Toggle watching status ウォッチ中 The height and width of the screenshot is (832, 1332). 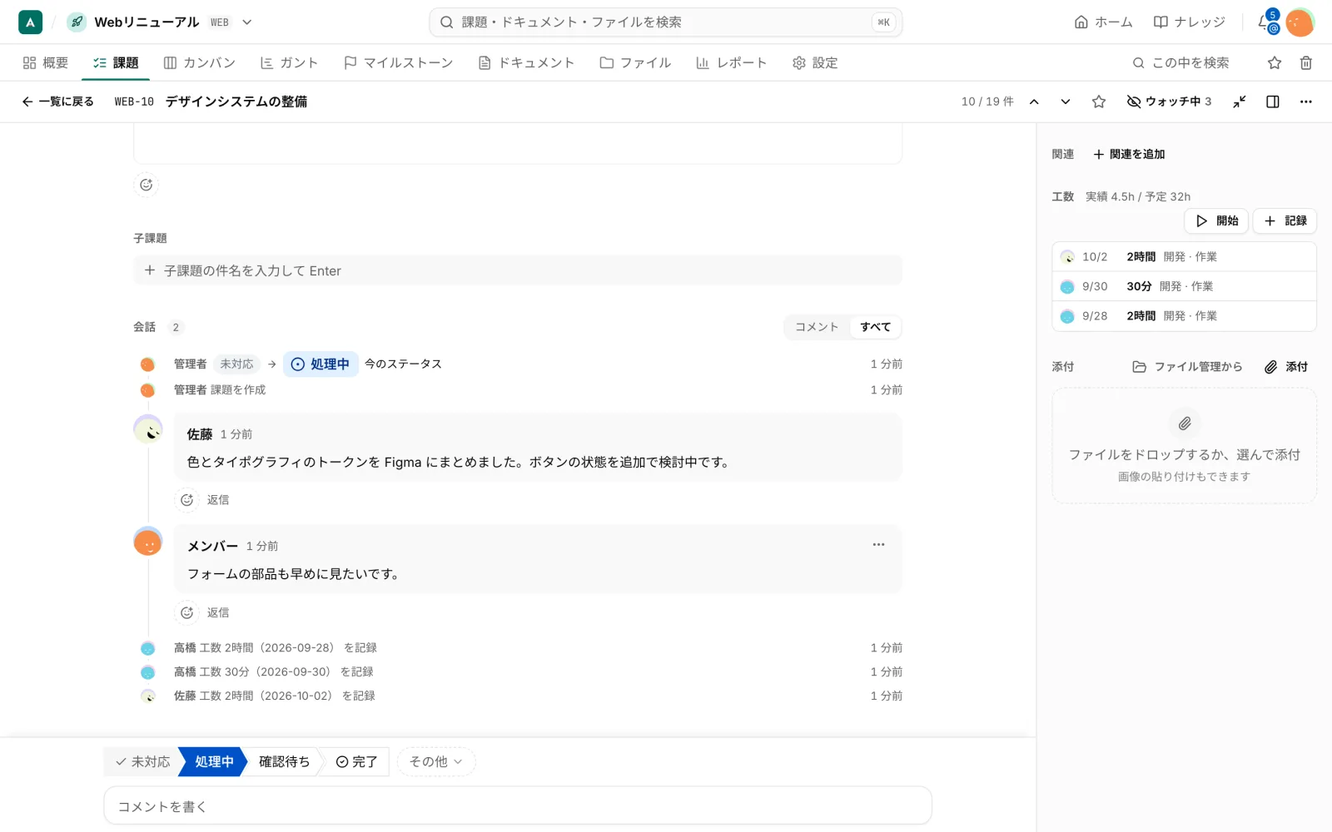click(1169, 102)
